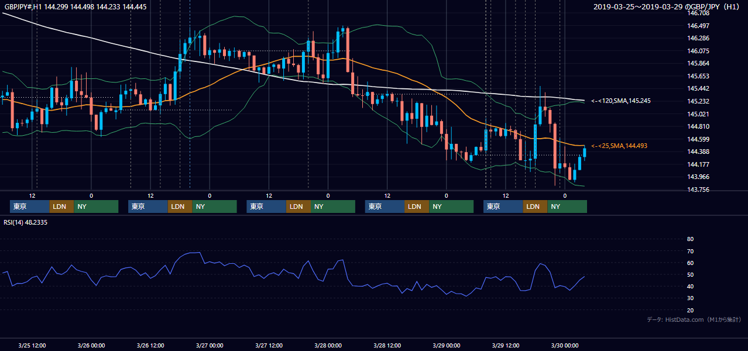Select the 3/26 12:00 time axis label
Viewport: 748px width, 351px height.
(x=150, y=345)
